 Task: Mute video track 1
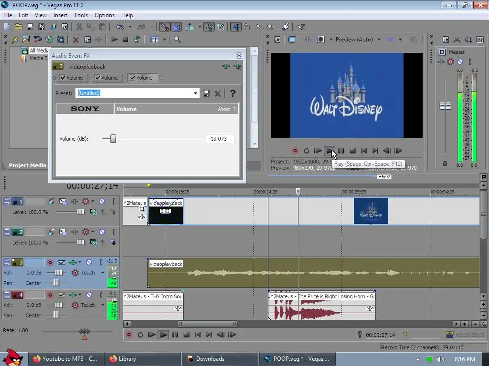102,202
